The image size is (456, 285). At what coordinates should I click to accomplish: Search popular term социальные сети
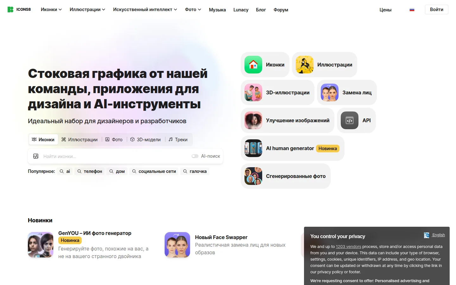point(154,171)
